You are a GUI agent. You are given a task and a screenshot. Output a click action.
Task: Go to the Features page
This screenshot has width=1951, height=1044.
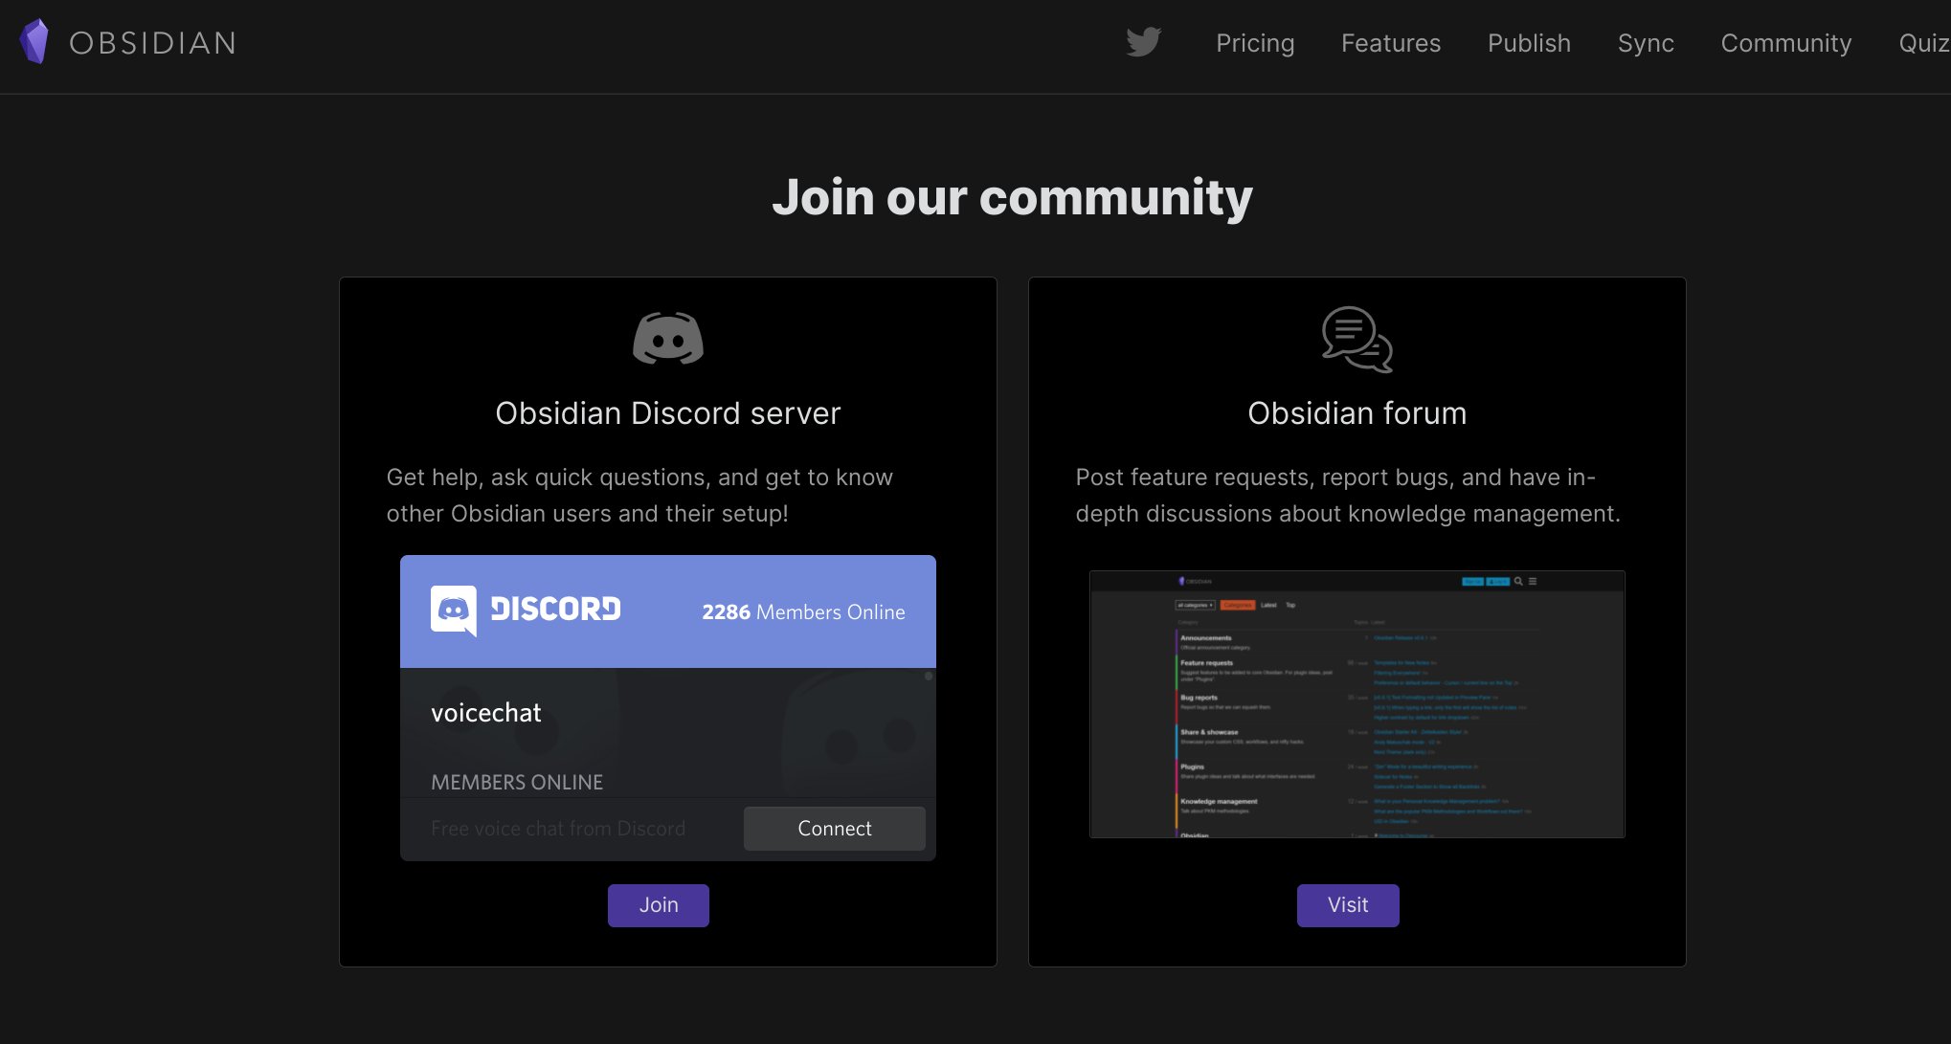pos(1390,43)
